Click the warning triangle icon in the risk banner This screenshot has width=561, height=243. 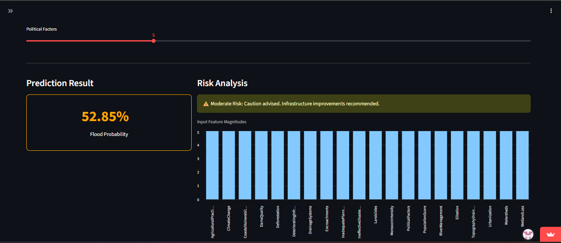click(206, 104)
